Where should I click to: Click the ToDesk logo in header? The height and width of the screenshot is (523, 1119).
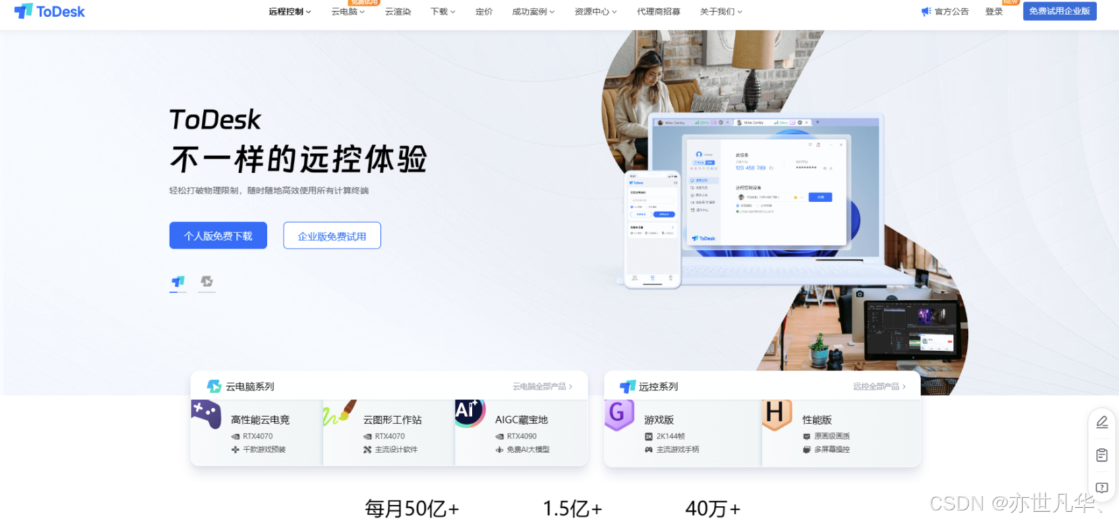point(49,11)
